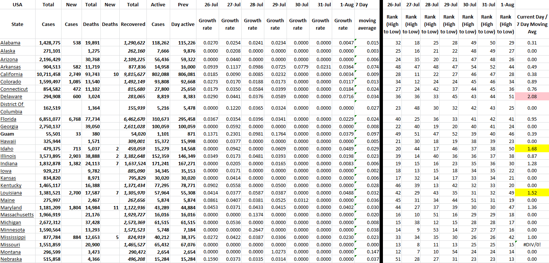Follow the Florida state link
Screen dimensions: 549x263
8,119
